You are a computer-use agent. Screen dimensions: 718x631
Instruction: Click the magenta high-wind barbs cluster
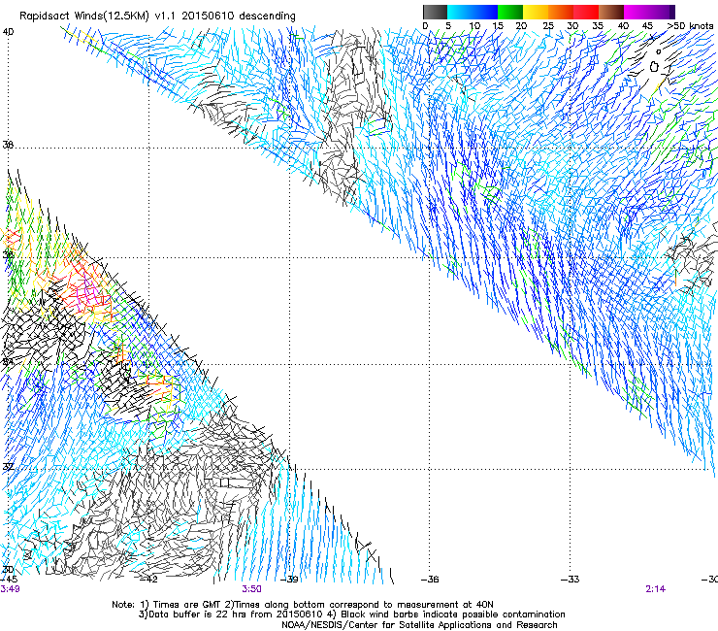click(88, 293)
